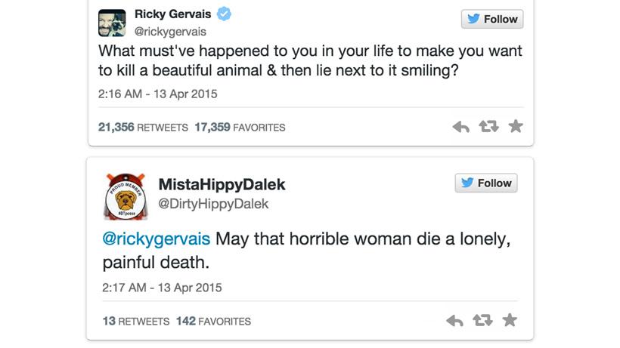
Task: View the 142 favorites list
Action: pos(213,321)
